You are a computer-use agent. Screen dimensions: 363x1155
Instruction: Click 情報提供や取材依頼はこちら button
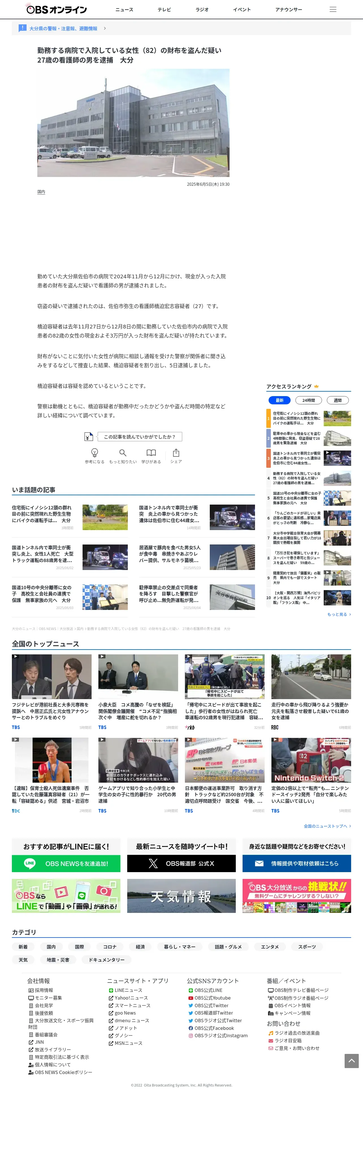(297, 863)
